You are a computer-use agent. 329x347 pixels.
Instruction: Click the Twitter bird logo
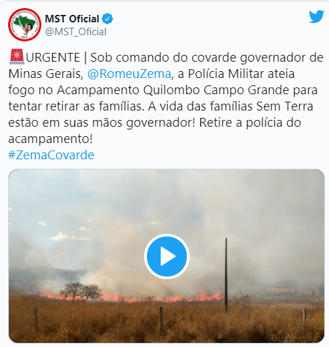317,16
